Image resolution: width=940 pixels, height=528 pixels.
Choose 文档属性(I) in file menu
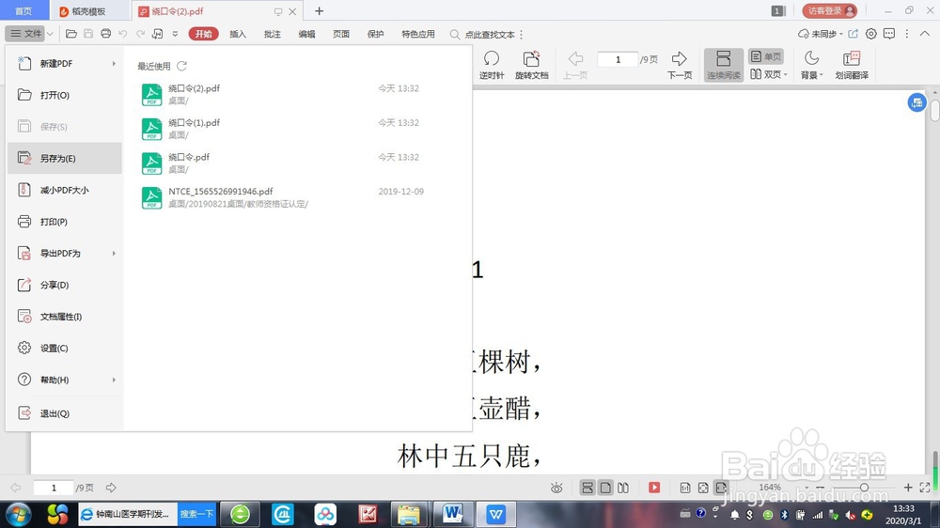65,317
